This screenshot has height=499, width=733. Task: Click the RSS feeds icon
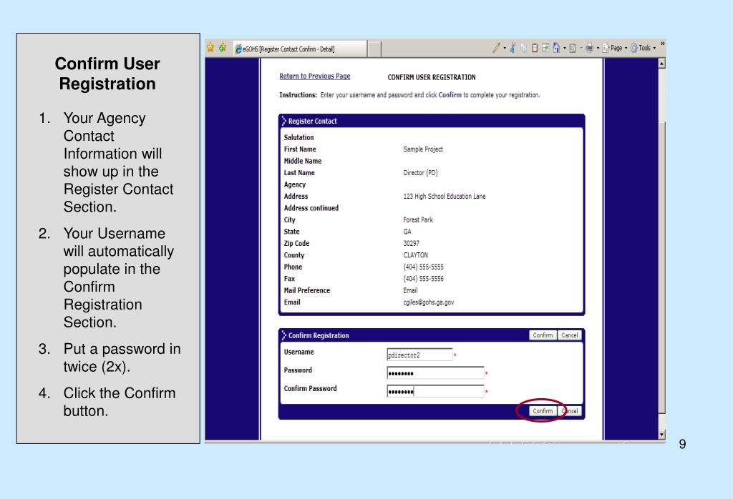pos(573,48)
